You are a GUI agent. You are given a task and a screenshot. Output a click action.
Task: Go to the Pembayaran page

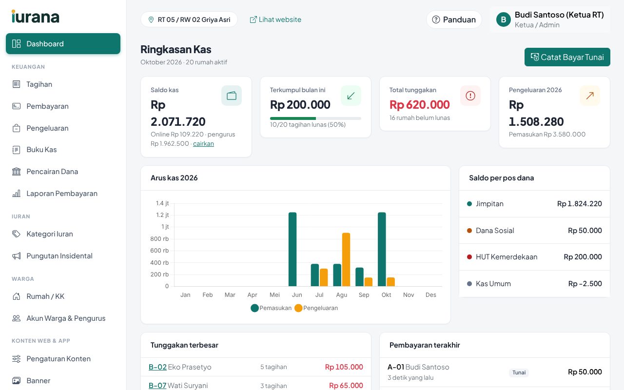[x=63, y=106]
